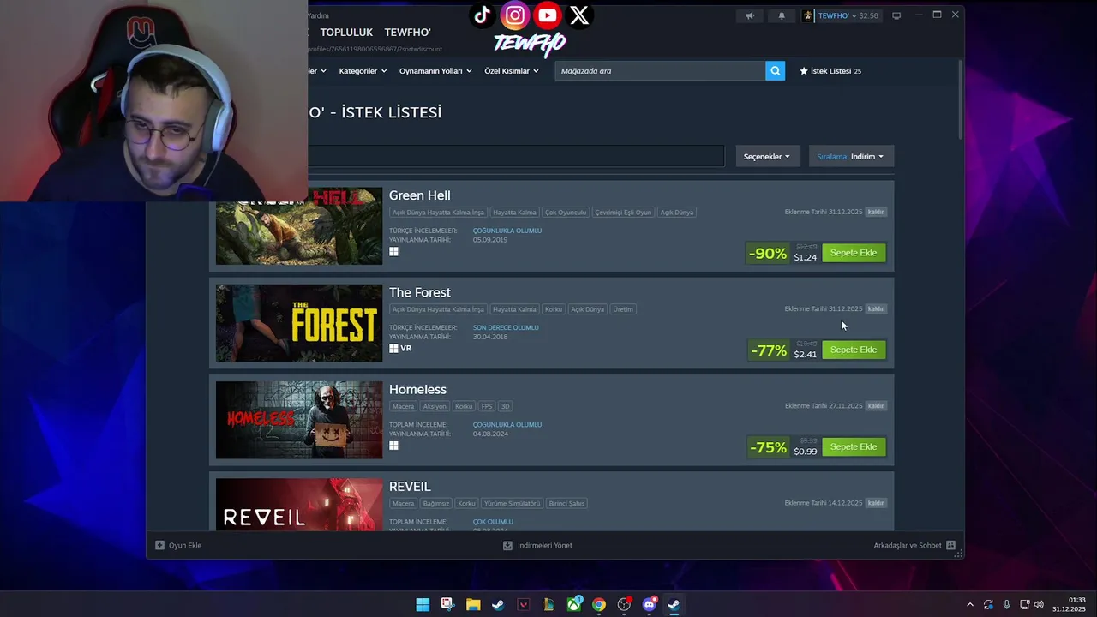The image size is (1097, 617).
Task: Open the TEWFHO' $2.58 account dropdown
Action: 848,15
